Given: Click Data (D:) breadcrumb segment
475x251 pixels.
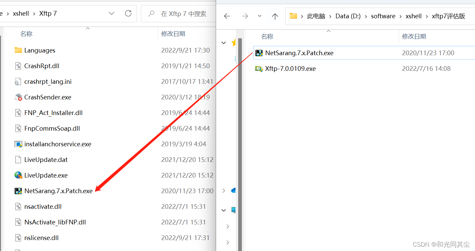Looking at the screenshot, I should click(x=348, y=16).
